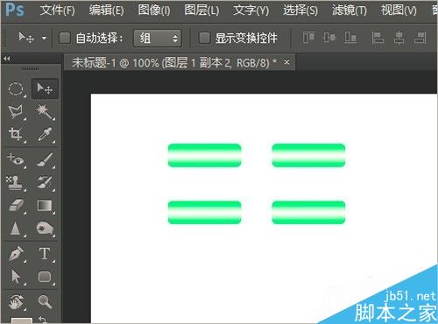
Task: Enable the 自动选择 checkbox
Action: 65,38
